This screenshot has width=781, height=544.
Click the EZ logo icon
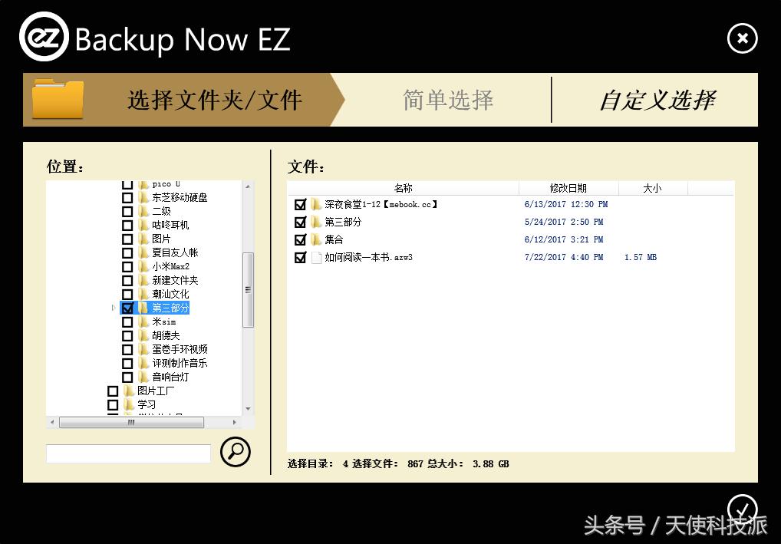click(44, 37)
